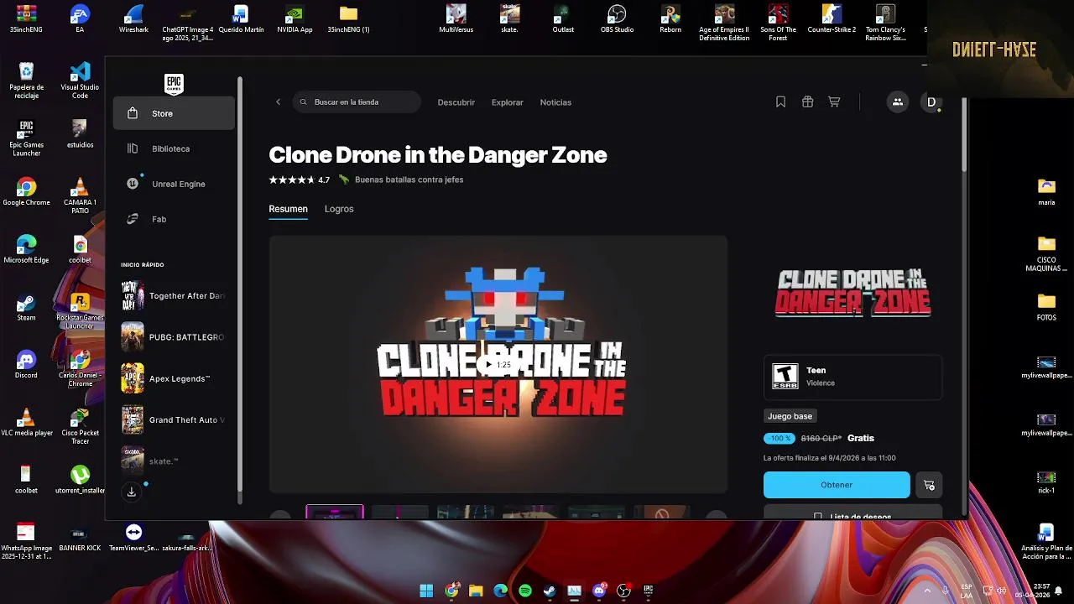Select Counter-Strike 2 desktop icon

point(832,19)
